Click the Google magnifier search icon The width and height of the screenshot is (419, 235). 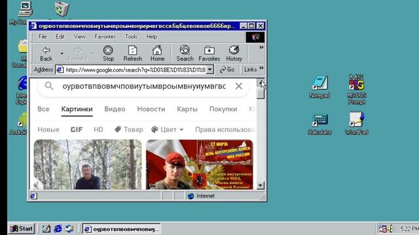(49, 86)
